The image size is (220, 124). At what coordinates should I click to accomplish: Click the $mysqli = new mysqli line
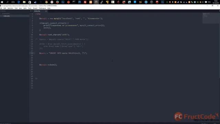pyautogui.click(x=71, y=19)
